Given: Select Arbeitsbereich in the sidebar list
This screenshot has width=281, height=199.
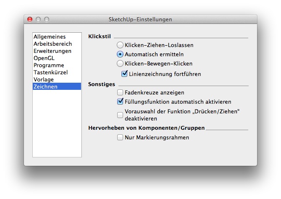Looking at the screenshot, I should coord(53,44).
